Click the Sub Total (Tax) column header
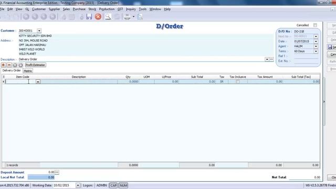The image size is (336, 189). tap(301, 77)
